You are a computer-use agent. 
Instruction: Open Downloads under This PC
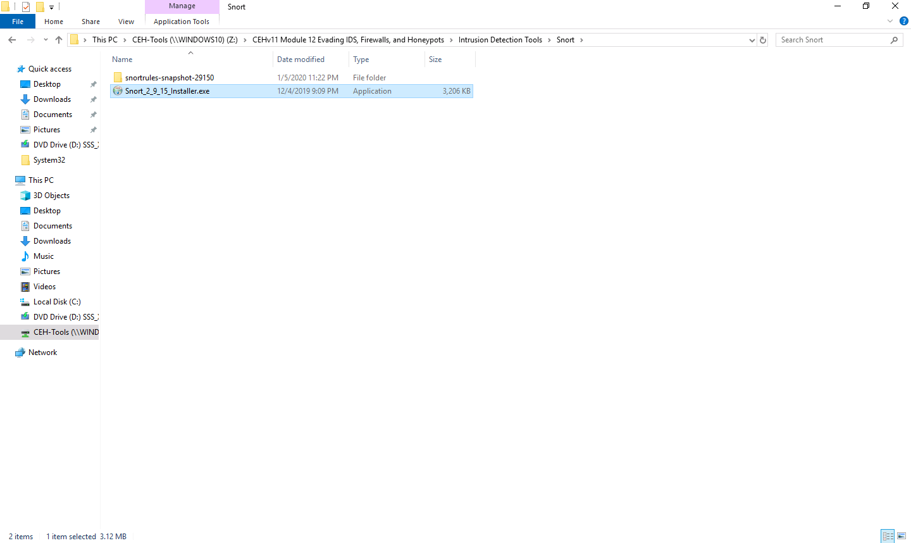tap(52, 241)
